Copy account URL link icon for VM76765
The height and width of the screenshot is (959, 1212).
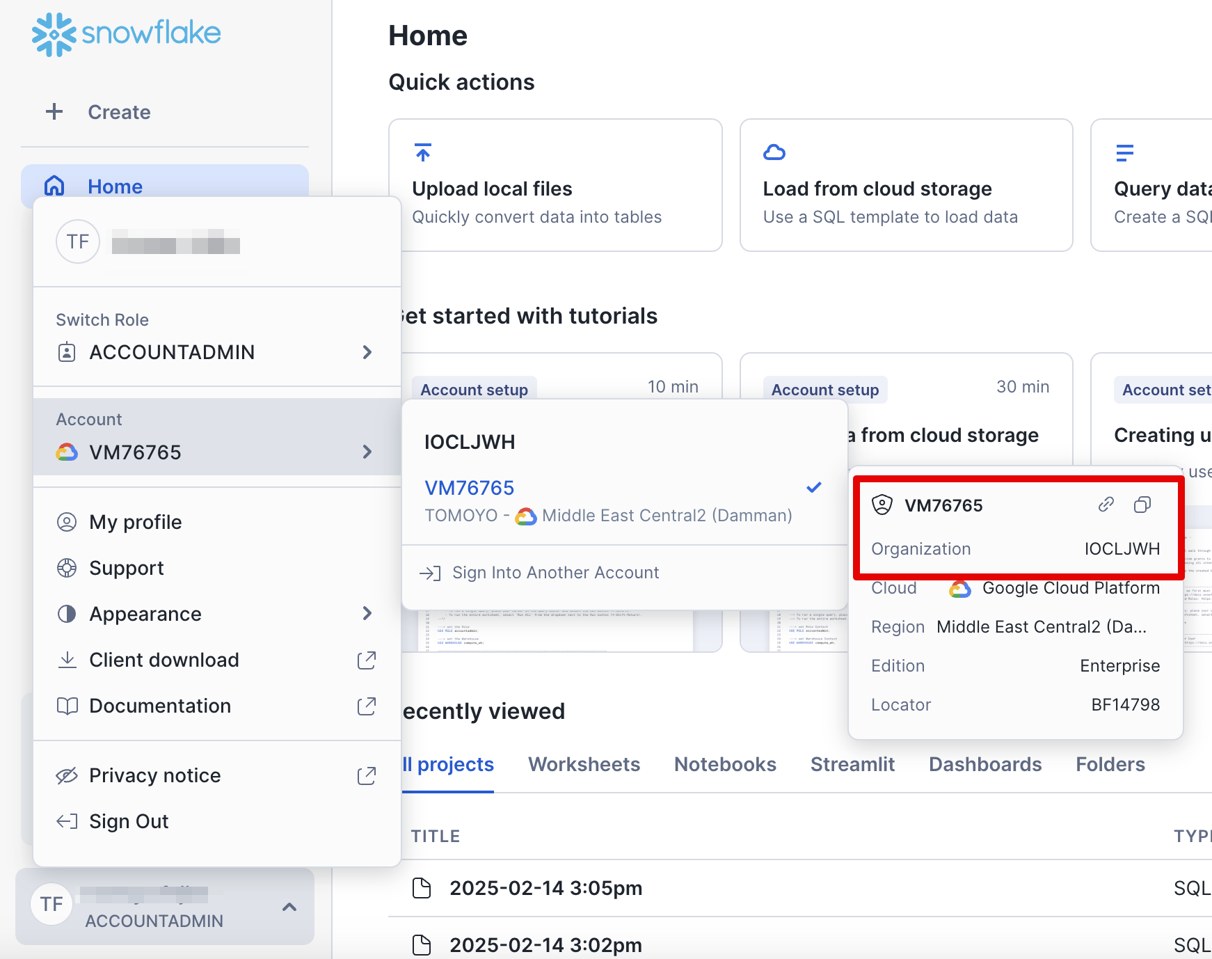(1106, 505)
